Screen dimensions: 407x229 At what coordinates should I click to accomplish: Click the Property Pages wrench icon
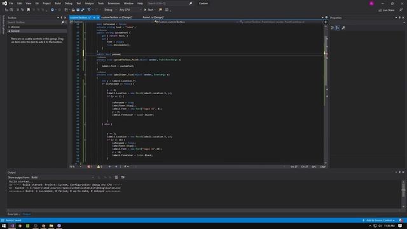343,28
